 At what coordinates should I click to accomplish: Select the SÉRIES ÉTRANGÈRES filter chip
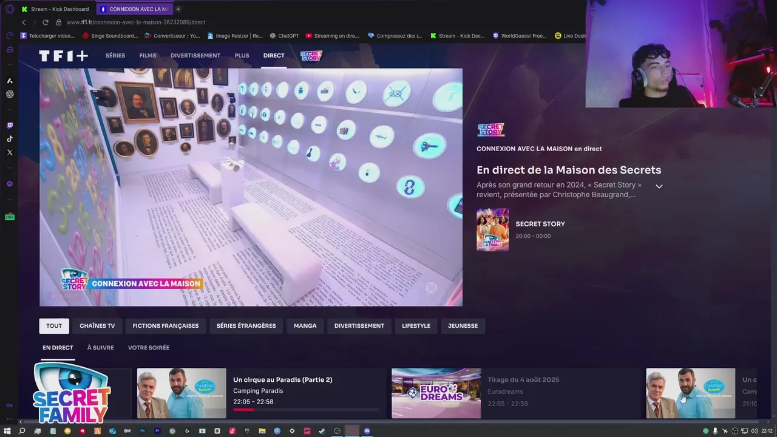246,326
